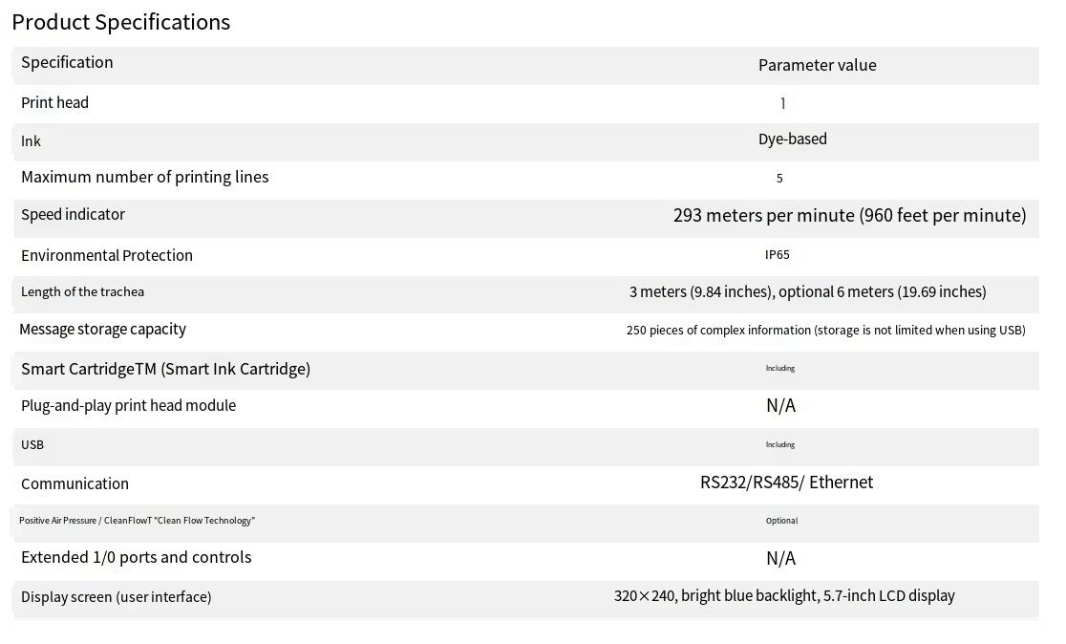
Task: Click the Extended 1/0 ports and controls label
Action: point(136,557)
